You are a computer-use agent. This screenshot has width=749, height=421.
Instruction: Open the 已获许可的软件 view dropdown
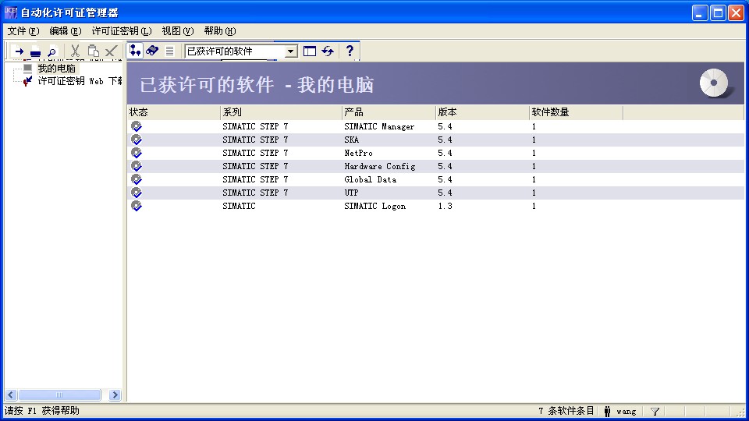(x=291, y=51)
